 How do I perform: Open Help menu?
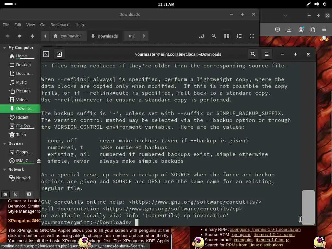tap(80, 25)
